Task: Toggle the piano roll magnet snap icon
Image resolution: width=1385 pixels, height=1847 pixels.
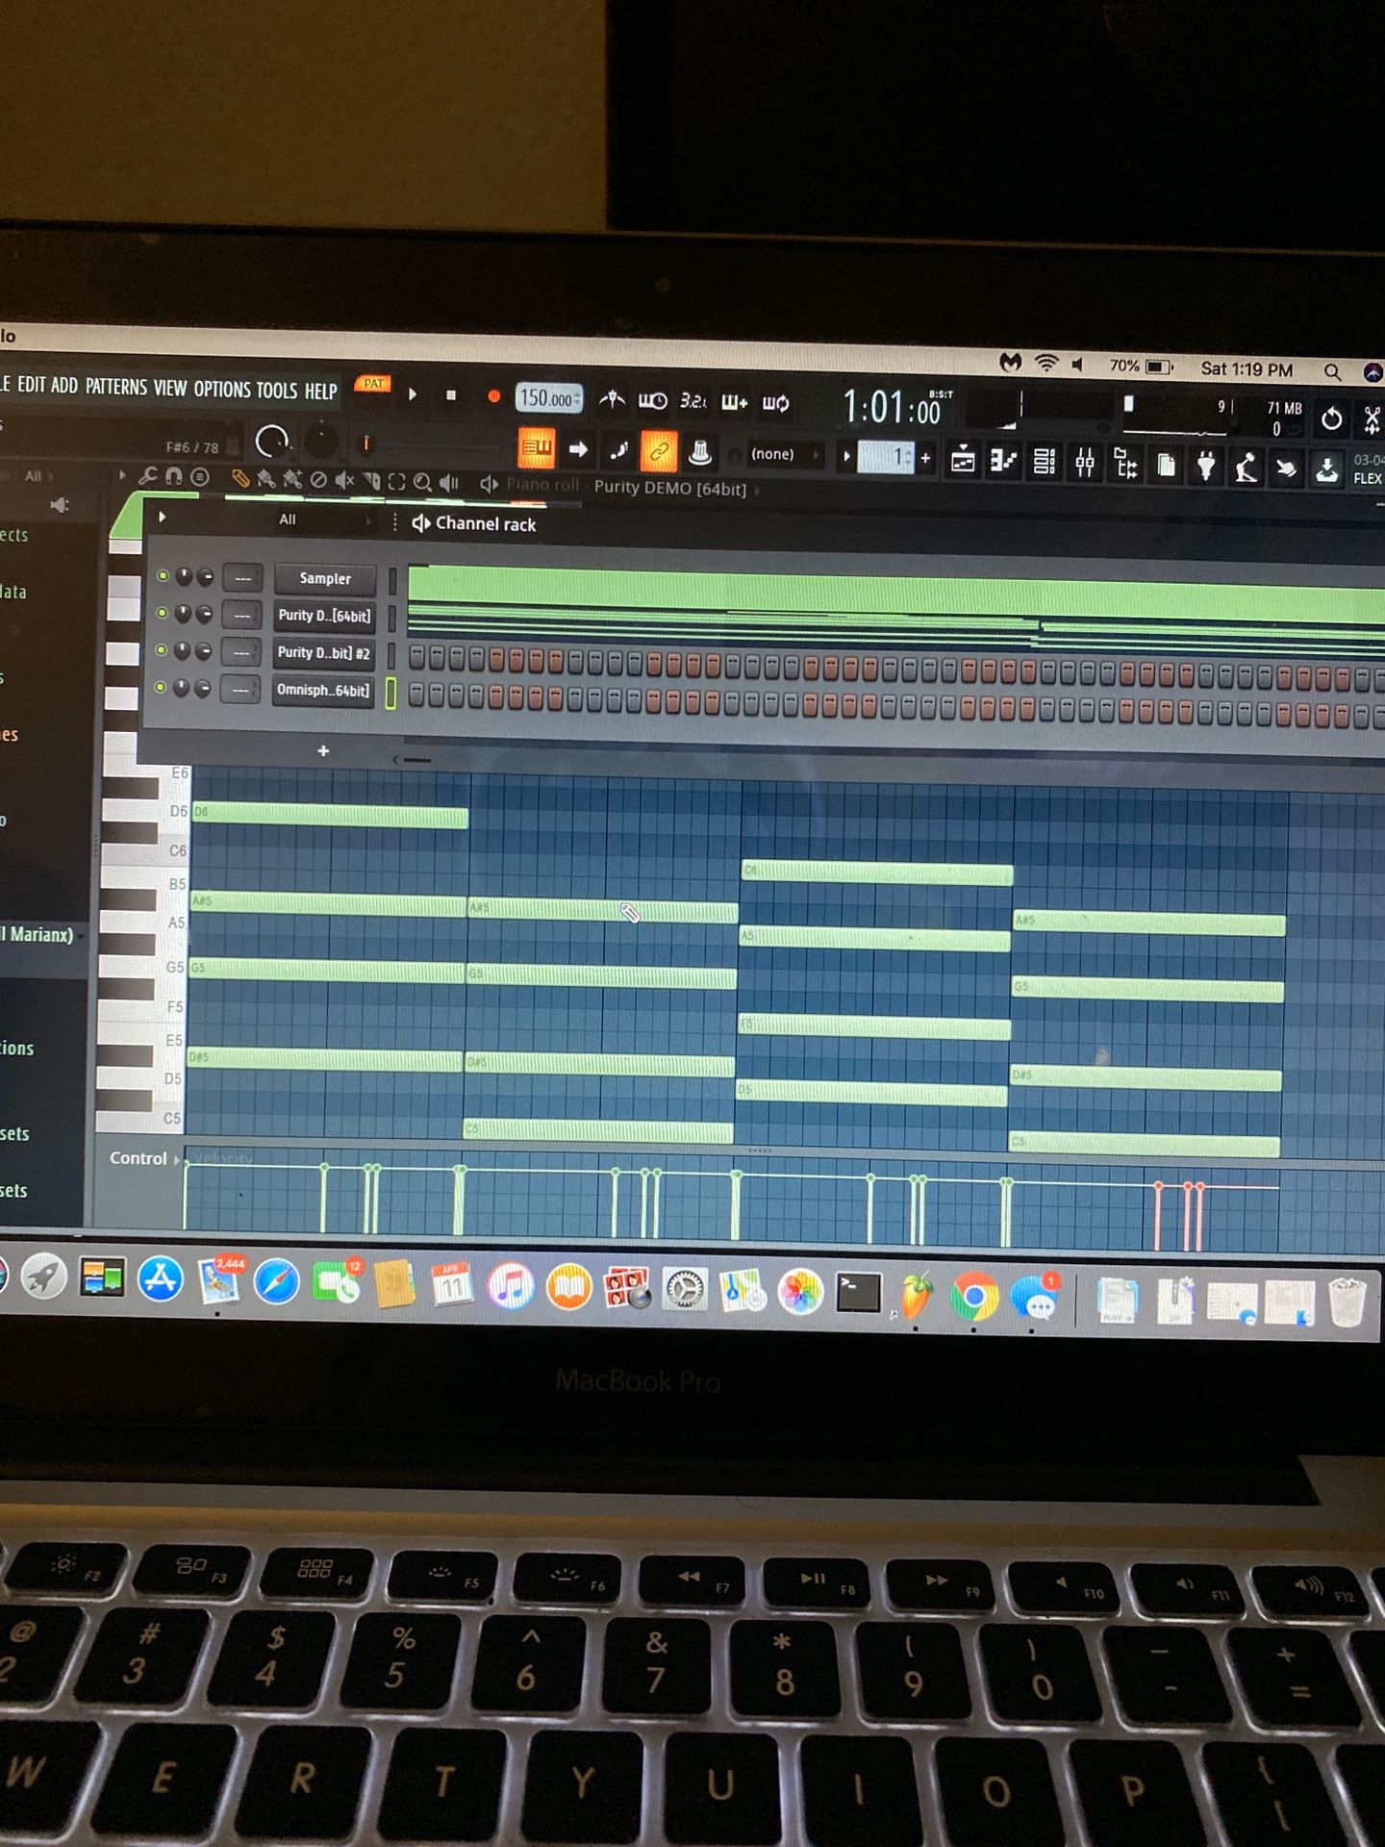Action: tap(173, 476)
